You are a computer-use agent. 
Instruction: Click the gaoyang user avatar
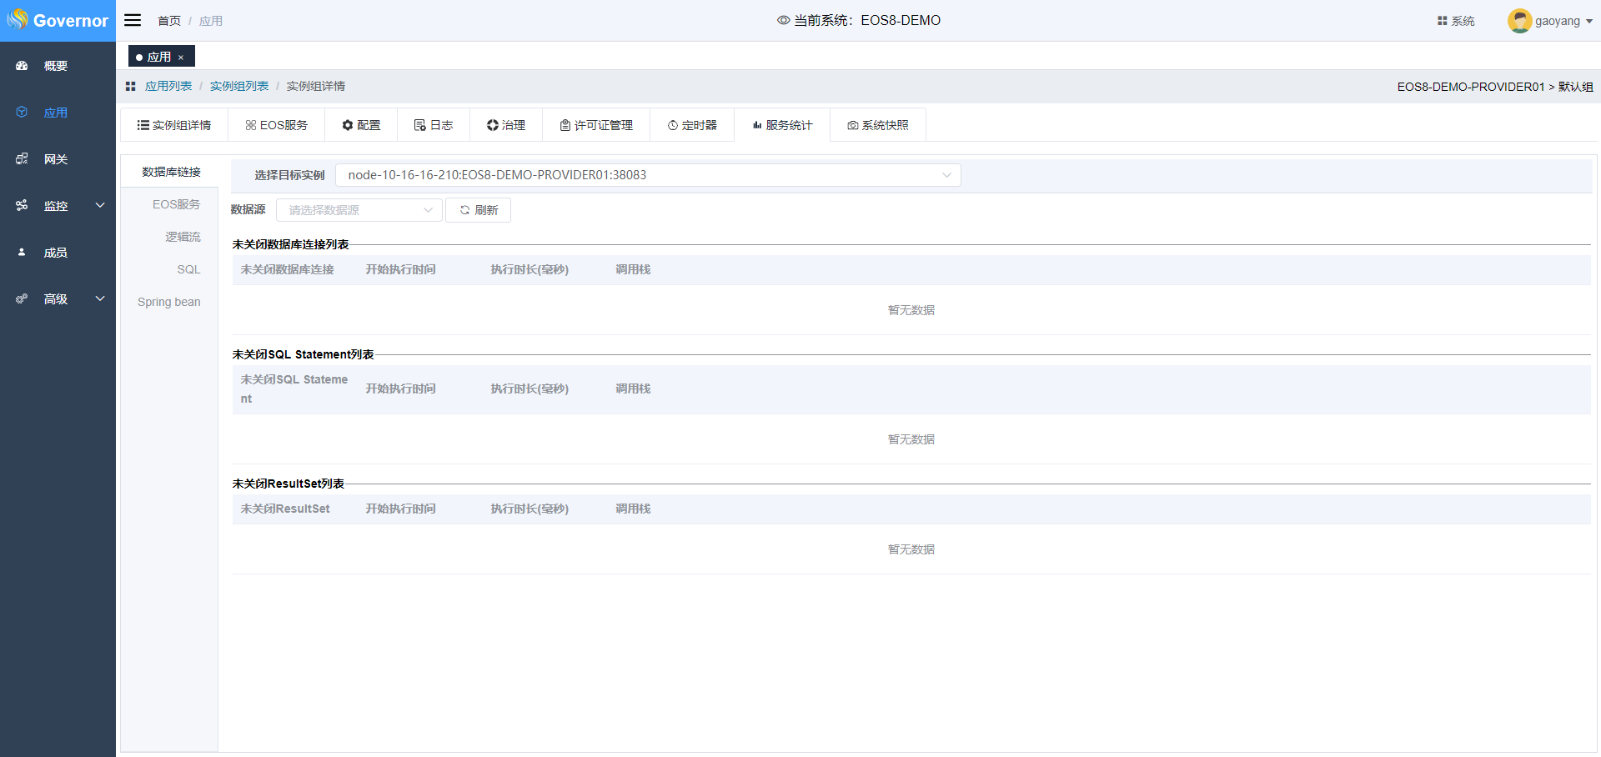pos(1519,21)
